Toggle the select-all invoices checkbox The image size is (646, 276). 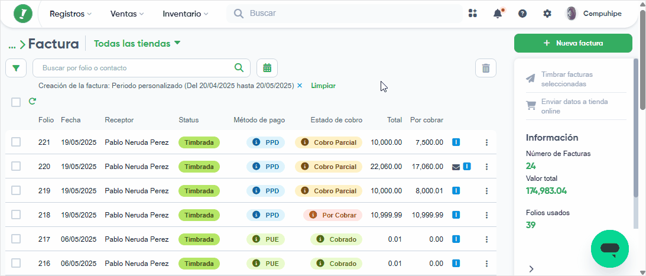click(x=16, y=102)
